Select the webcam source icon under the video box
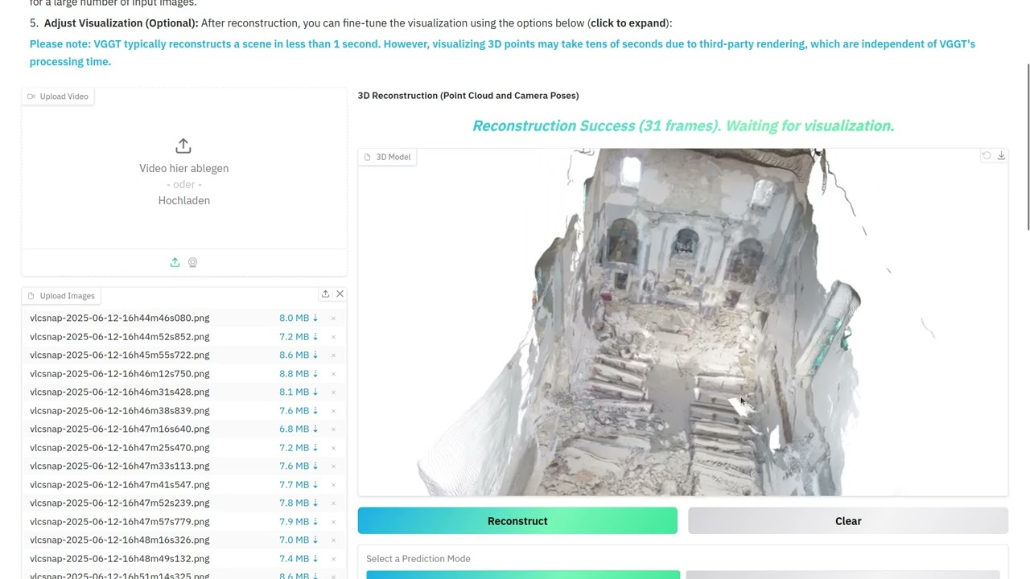 click(x=193, y=262)
